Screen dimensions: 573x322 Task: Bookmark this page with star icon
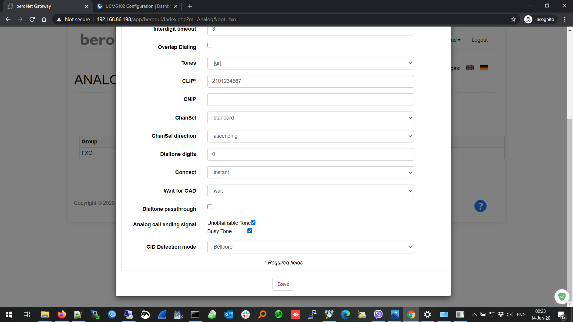tap(513, 19)
